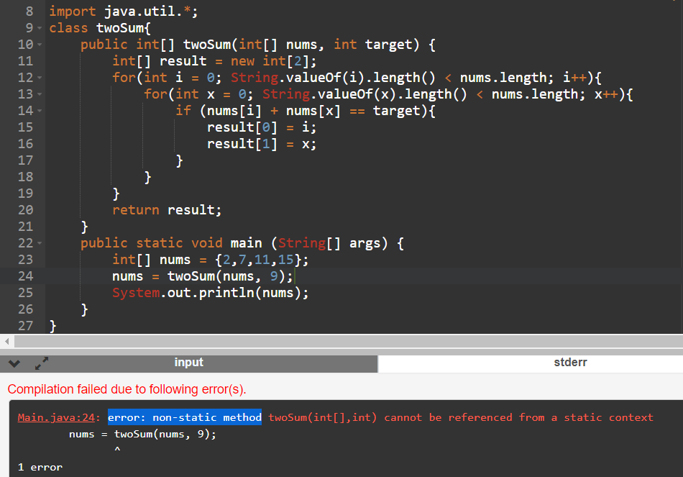This screenshot has height=477, width=683.
Task: Fold the twoSum method at line 10
Action: (x=40, y=45)
